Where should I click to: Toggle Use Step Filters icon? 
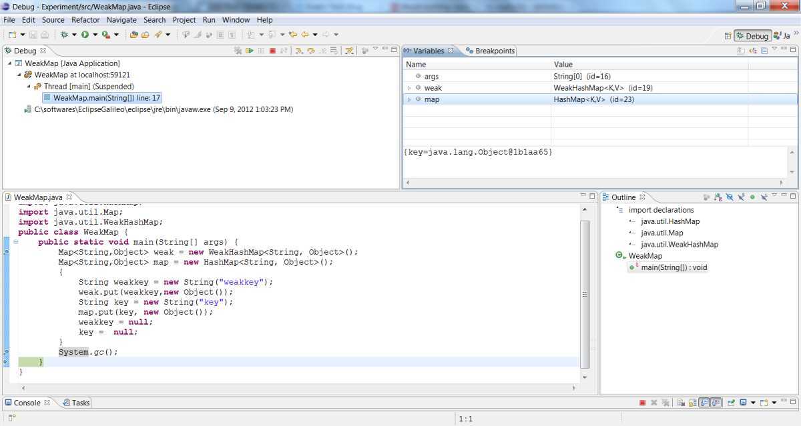point(349,51)
